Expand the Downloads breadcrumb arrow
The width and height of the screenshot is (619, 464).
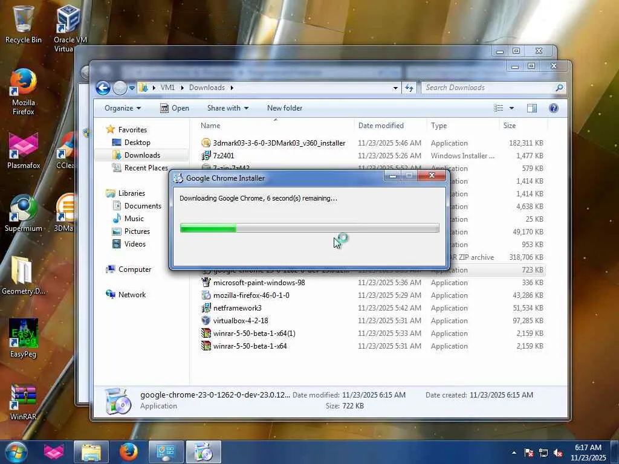(x=232, y=88)
